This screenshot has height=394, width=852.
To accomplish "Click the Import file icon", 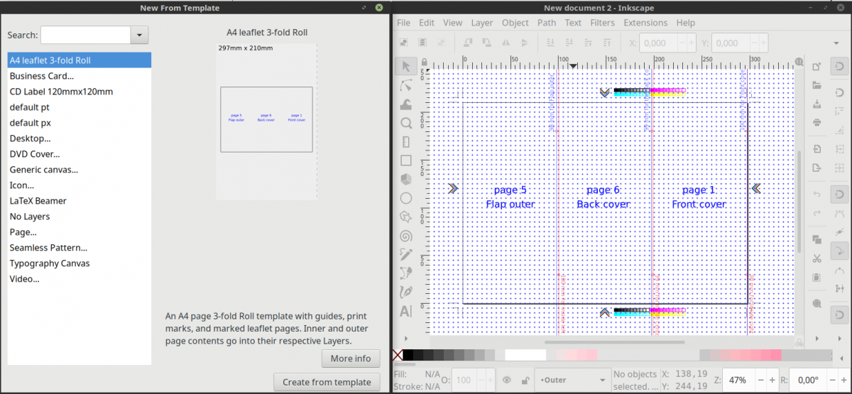I will (816, 149).
